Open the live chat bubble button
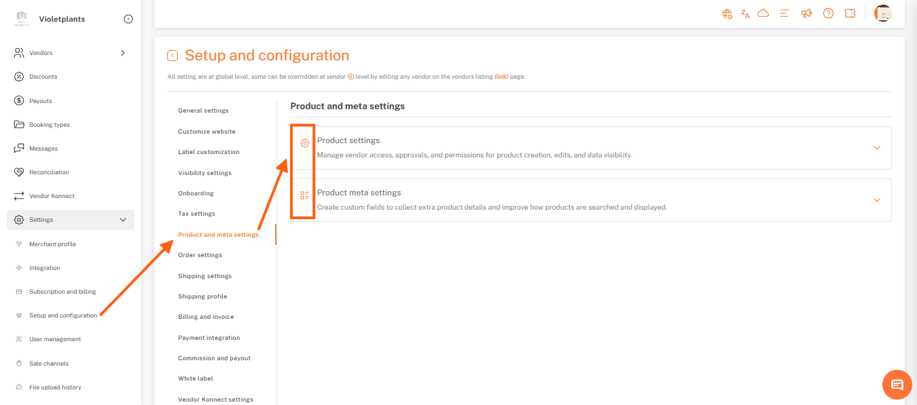917x405 pixels. click(x=897, y=385)
